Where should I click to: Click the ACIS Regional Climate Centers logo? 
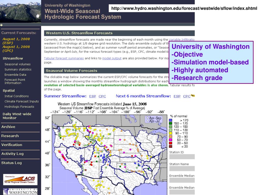click(x=20, y=180)
